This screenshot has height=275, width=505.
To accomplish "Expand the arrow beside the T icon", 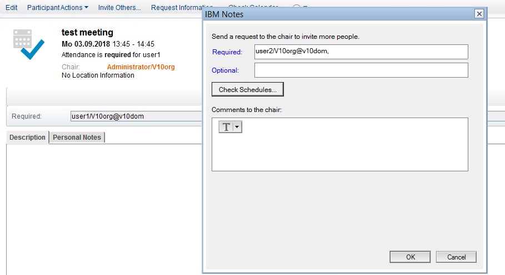I will [237, 127].
